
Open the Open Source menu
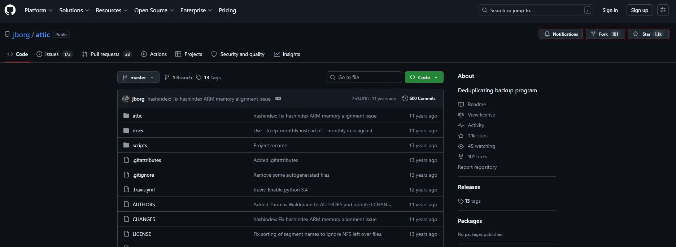pos(154,10)
